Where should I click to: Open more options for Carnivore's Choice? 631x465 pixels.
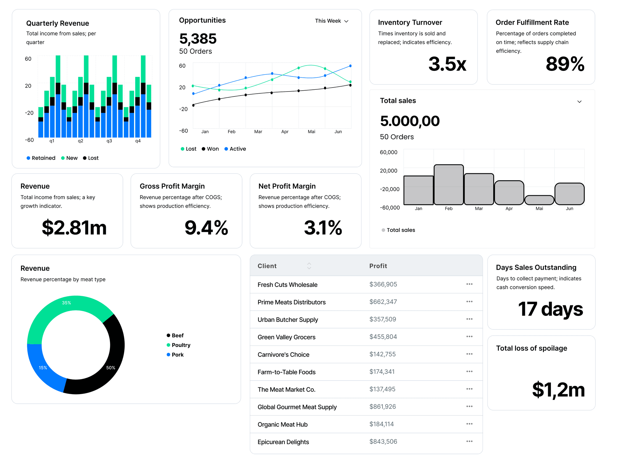469,354
